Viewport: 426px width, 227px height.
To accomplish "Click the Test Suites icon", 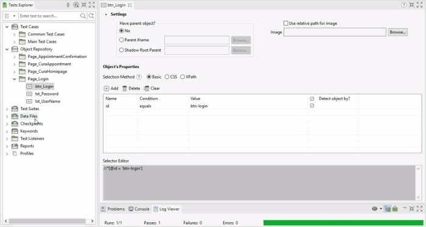I will point(15,108).
